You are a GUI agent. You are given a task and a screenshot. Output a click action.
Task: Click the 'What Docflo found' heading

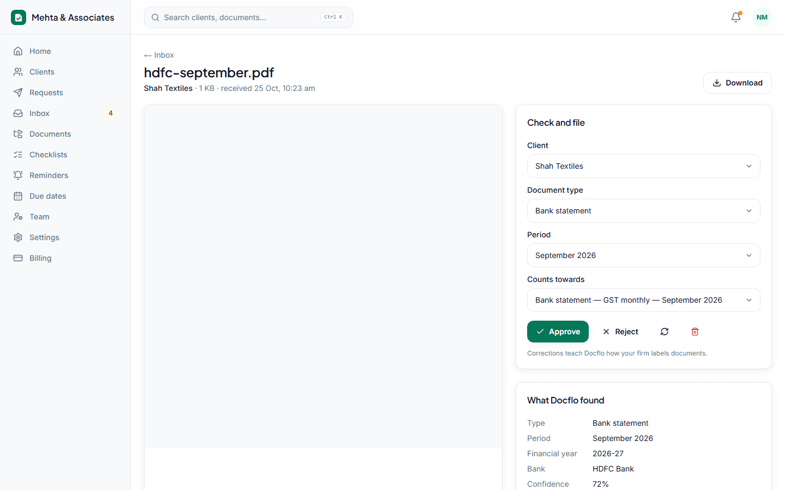[x=565, y=400]
